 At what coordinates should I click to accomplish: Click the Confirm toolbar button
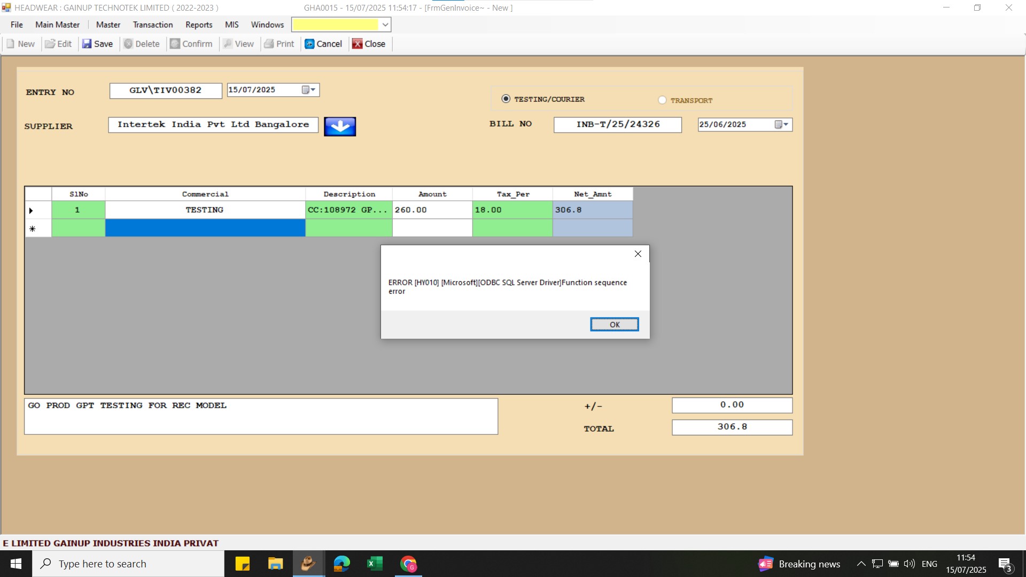pyautogui.click(x=191, y=44)
